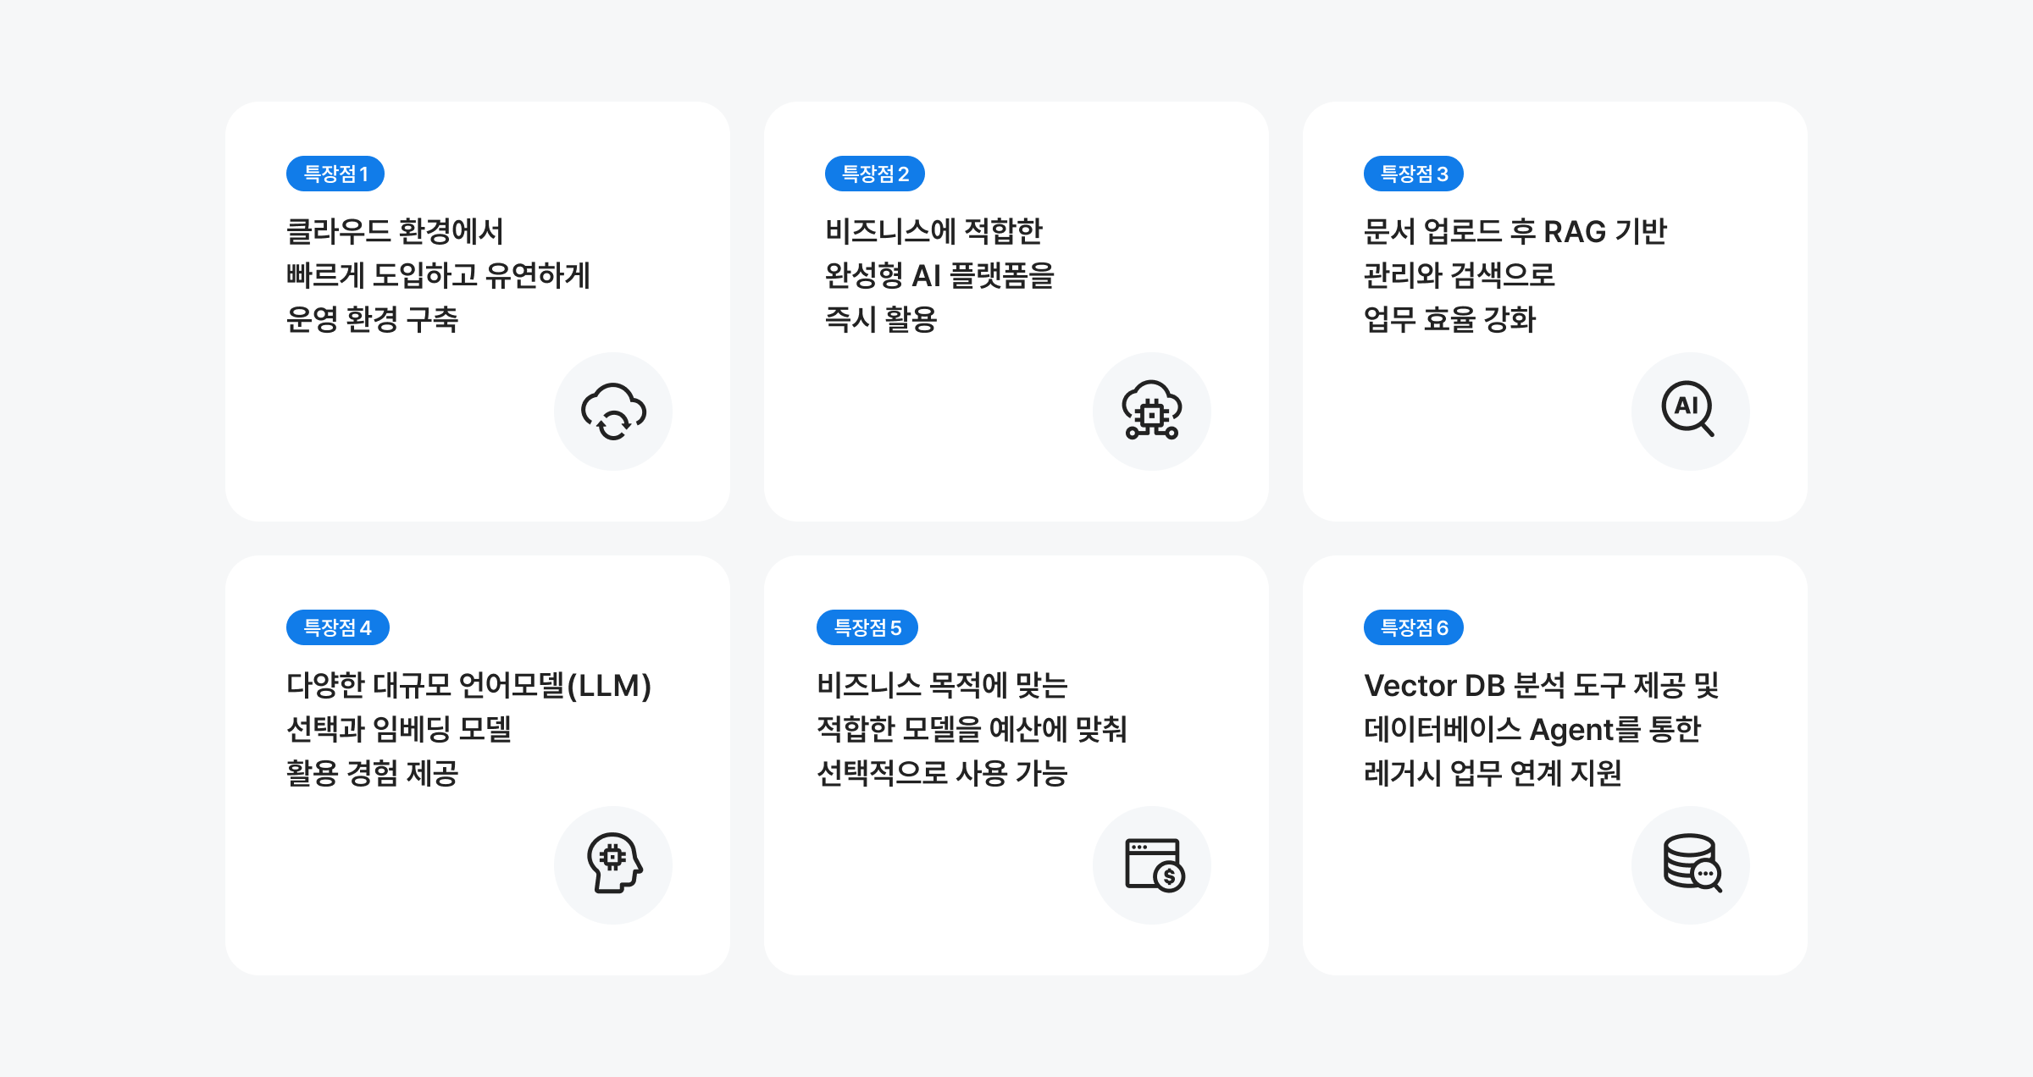Click the 비즈니스 목적에 맞는 text
2033x1077 pixels.
[942, 685]
